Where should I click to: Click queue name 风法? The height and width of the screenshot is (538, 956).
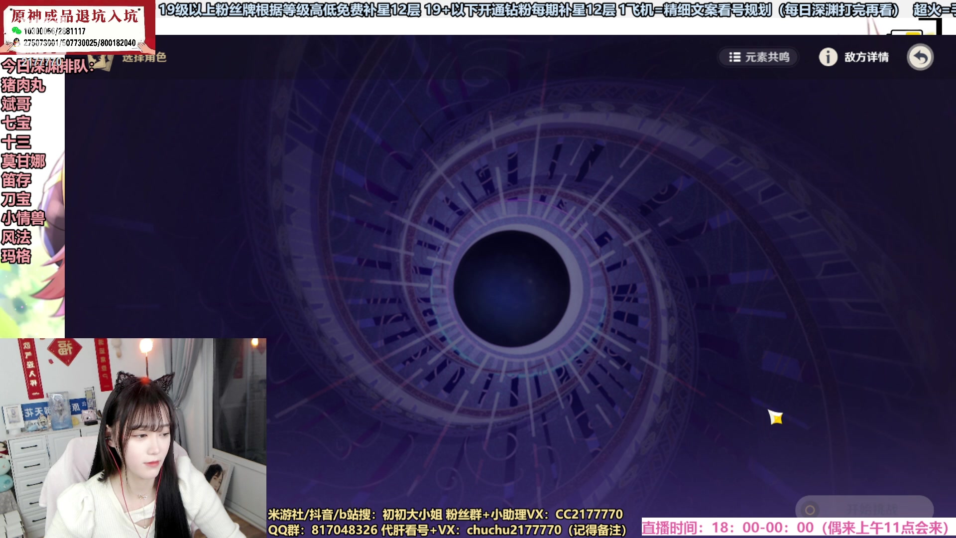[x=16, y=237]
